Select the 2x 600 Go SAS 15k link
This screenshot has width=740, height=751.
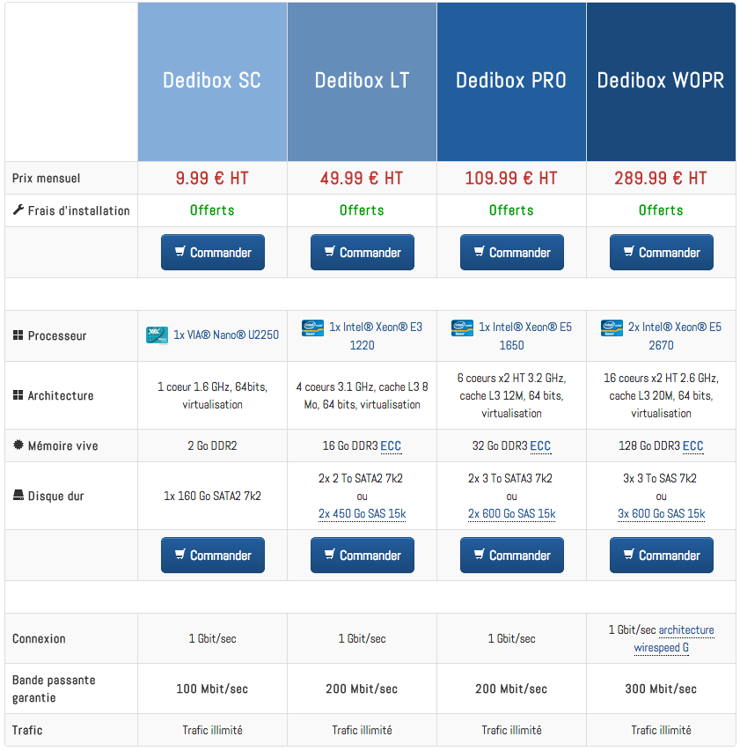(x=512, y=514)
